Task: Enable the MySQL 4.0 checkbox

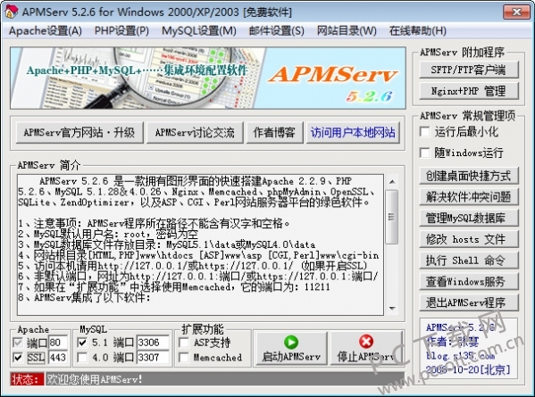Action: pos(82,357)
